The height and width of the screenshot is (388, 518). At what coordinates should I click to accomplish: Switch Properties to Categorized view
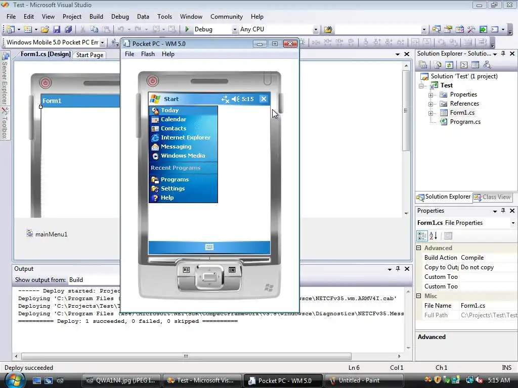(x=422, y=236)
